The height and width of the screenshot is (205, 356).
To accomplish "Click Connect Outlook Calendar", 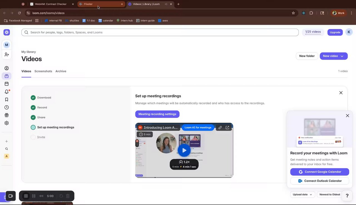I will click(x=320, y=181).
